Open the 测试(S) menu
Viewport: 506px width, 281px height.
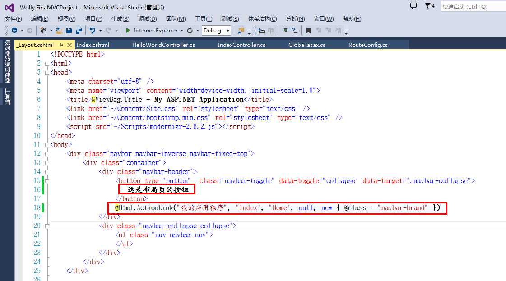click(x=230, y=18)
